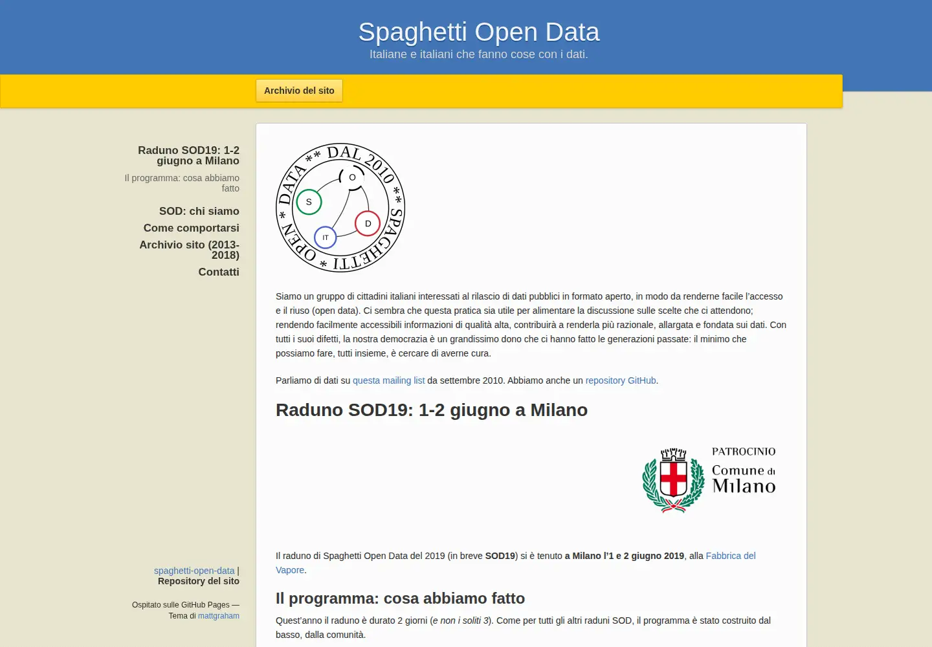Click Repository del sito text in sidebar
932x647 pixels.
click(x=199, y=581)
